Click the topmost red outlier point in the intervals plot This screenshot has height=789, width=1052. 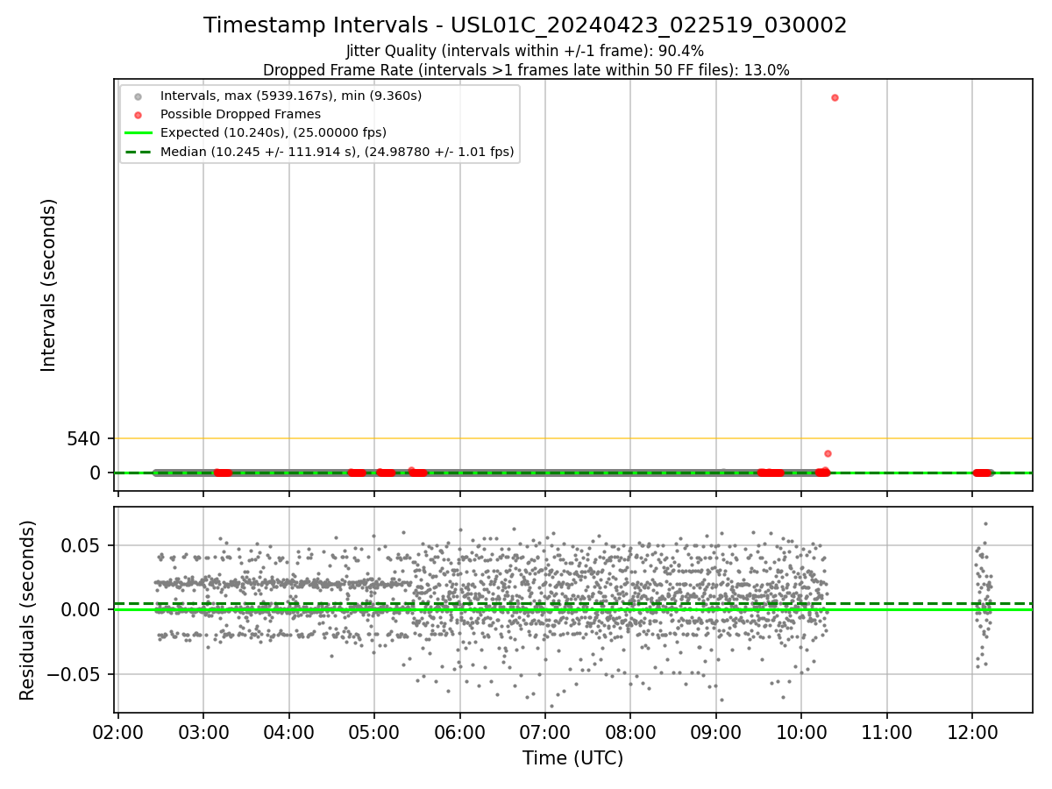[835, 97]
